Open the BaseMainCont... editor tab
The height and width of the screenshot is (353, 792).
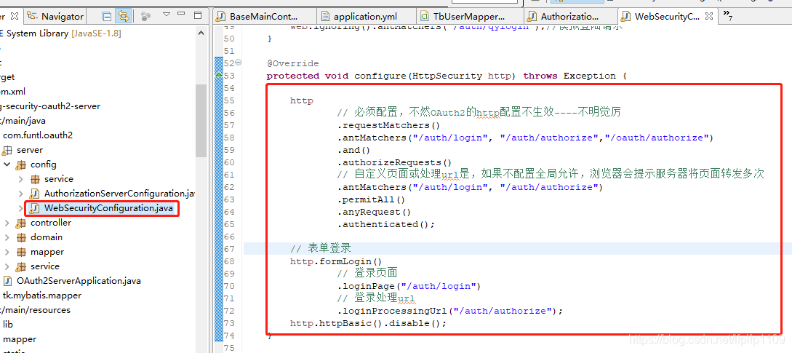(x=264, y=16)
